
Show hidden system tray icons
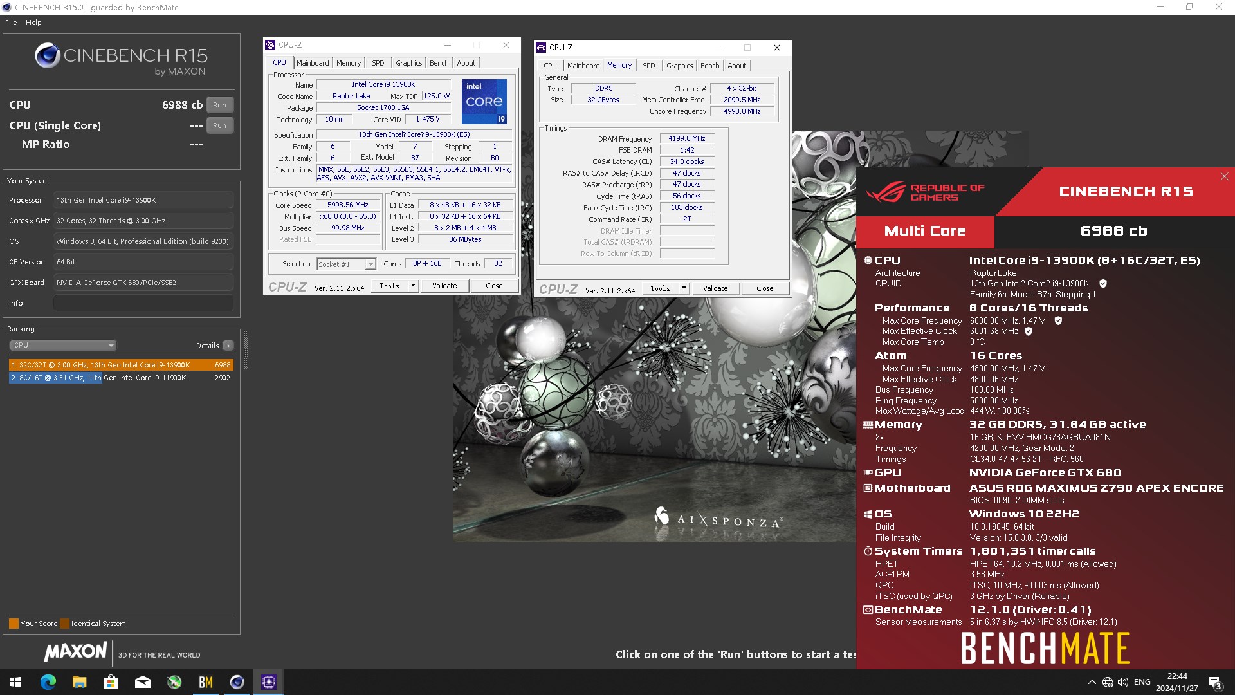point(1092,682)
